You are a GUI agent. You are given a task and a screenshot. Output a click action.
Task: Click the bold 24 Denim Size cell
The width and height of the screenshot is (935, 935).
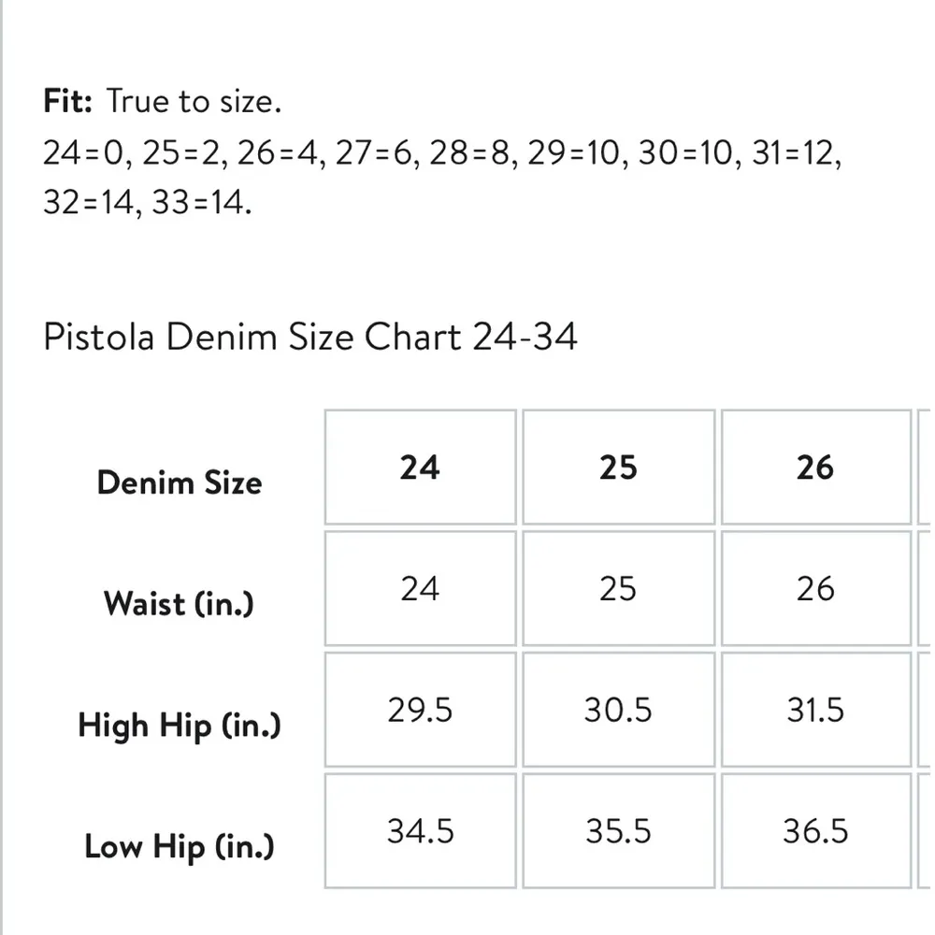click(420, 467)
